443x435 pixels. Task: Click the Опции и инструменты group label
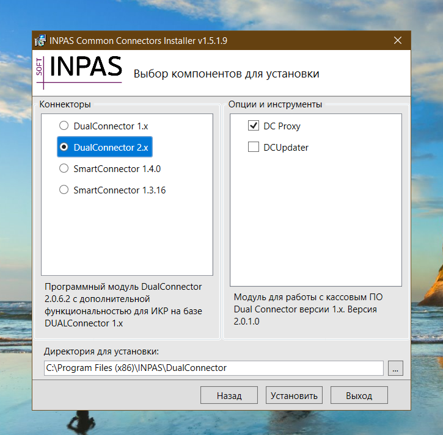coord(275,104)
